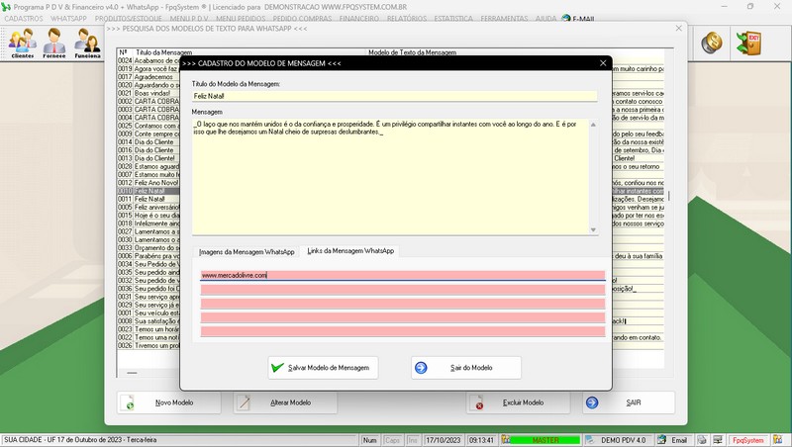This screenshot has height=447, width=792.
Task: Click the gold coin icon in toolbar
Action: pos(712,43)
